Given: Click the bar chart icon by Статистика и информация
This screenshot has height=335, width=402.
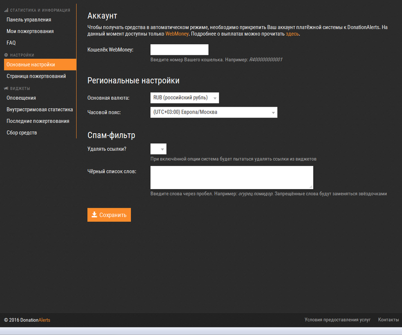Looking at the screenshot, I should pyautogui.click(x=6, y=10).
